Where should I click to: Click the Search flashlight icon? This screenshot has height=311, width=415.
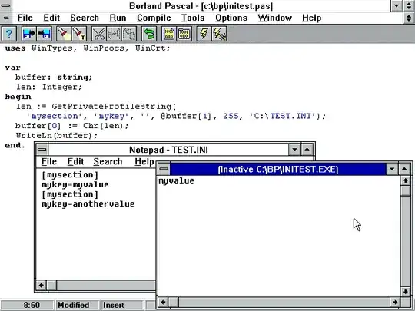[64, 34]
